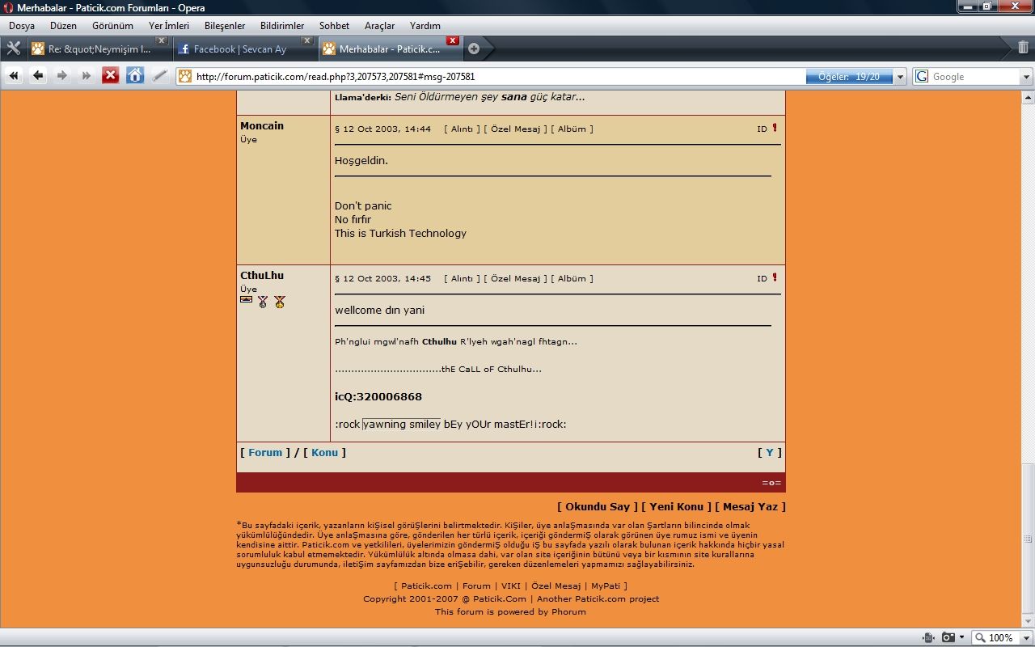Click the ID exclamation icon on Moncain's post
The height and width of the screenshot is (647, 1035).
[775, 128]
